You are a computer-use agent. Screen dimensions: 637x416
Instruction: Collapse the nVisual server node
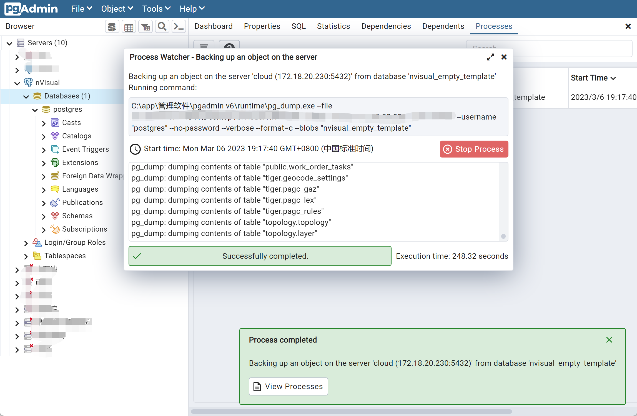[x=17, y=83]
